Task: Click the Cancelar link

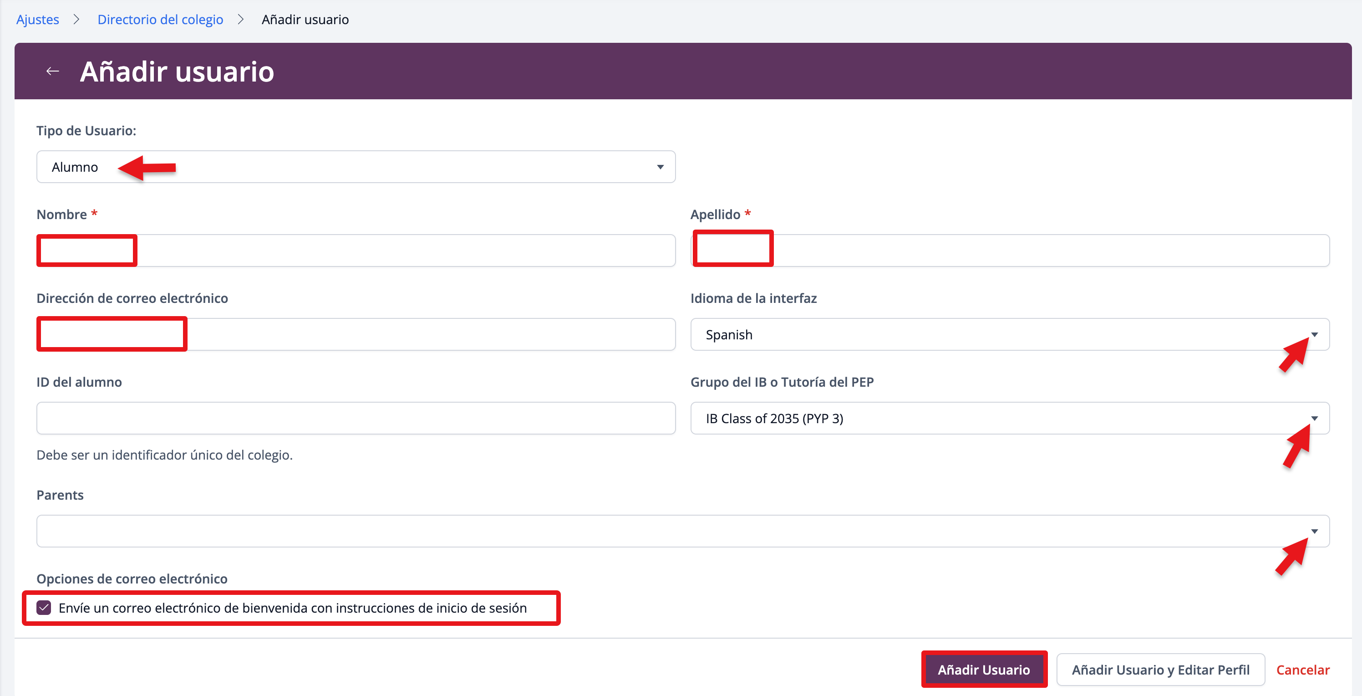Action: (x=1302, y=670)
